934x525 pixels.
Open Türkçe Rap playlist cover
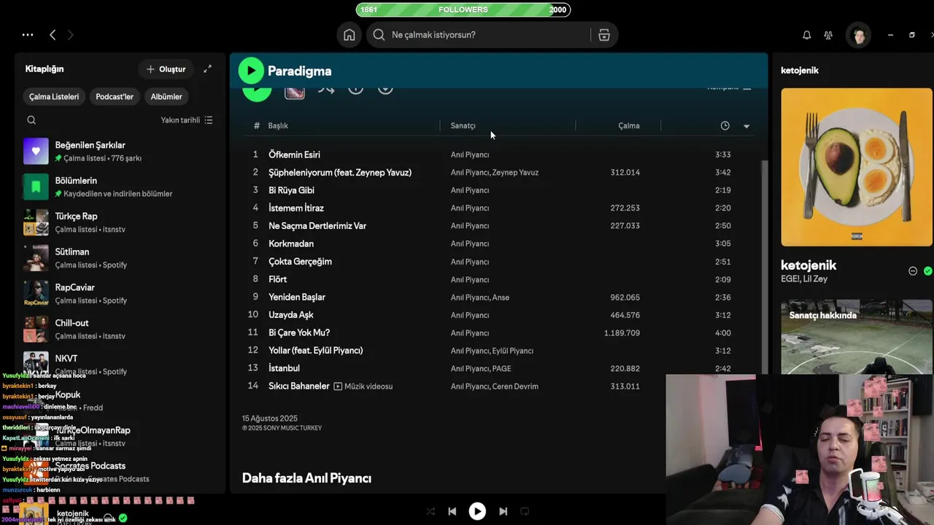click(x=36, y=222)
